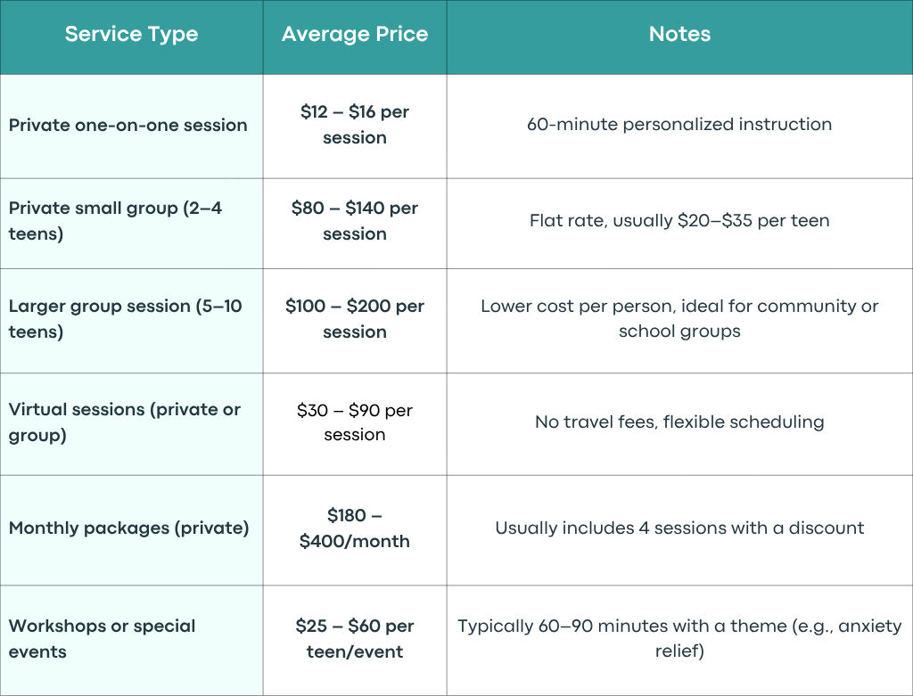Select the $180 – $400/month price

click(x=355, y=528)
